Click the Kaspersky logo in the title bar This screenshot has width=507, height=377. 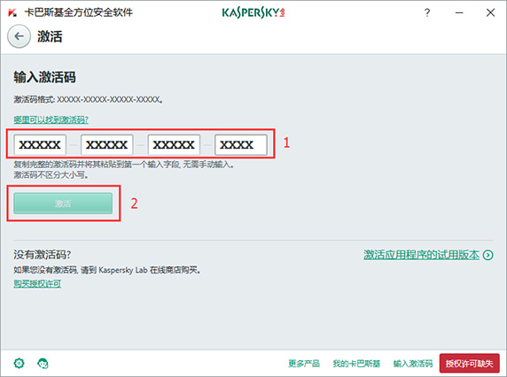point(253,12)
